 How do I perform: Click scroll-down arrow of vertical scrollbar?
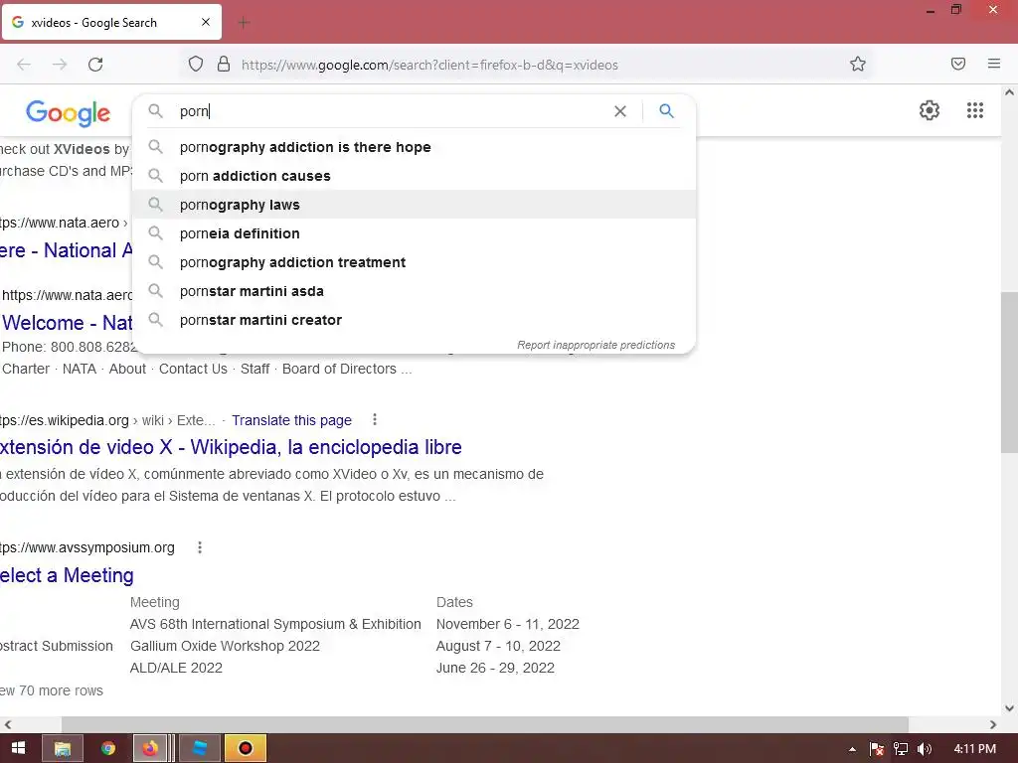click(x=1009, y=707)
